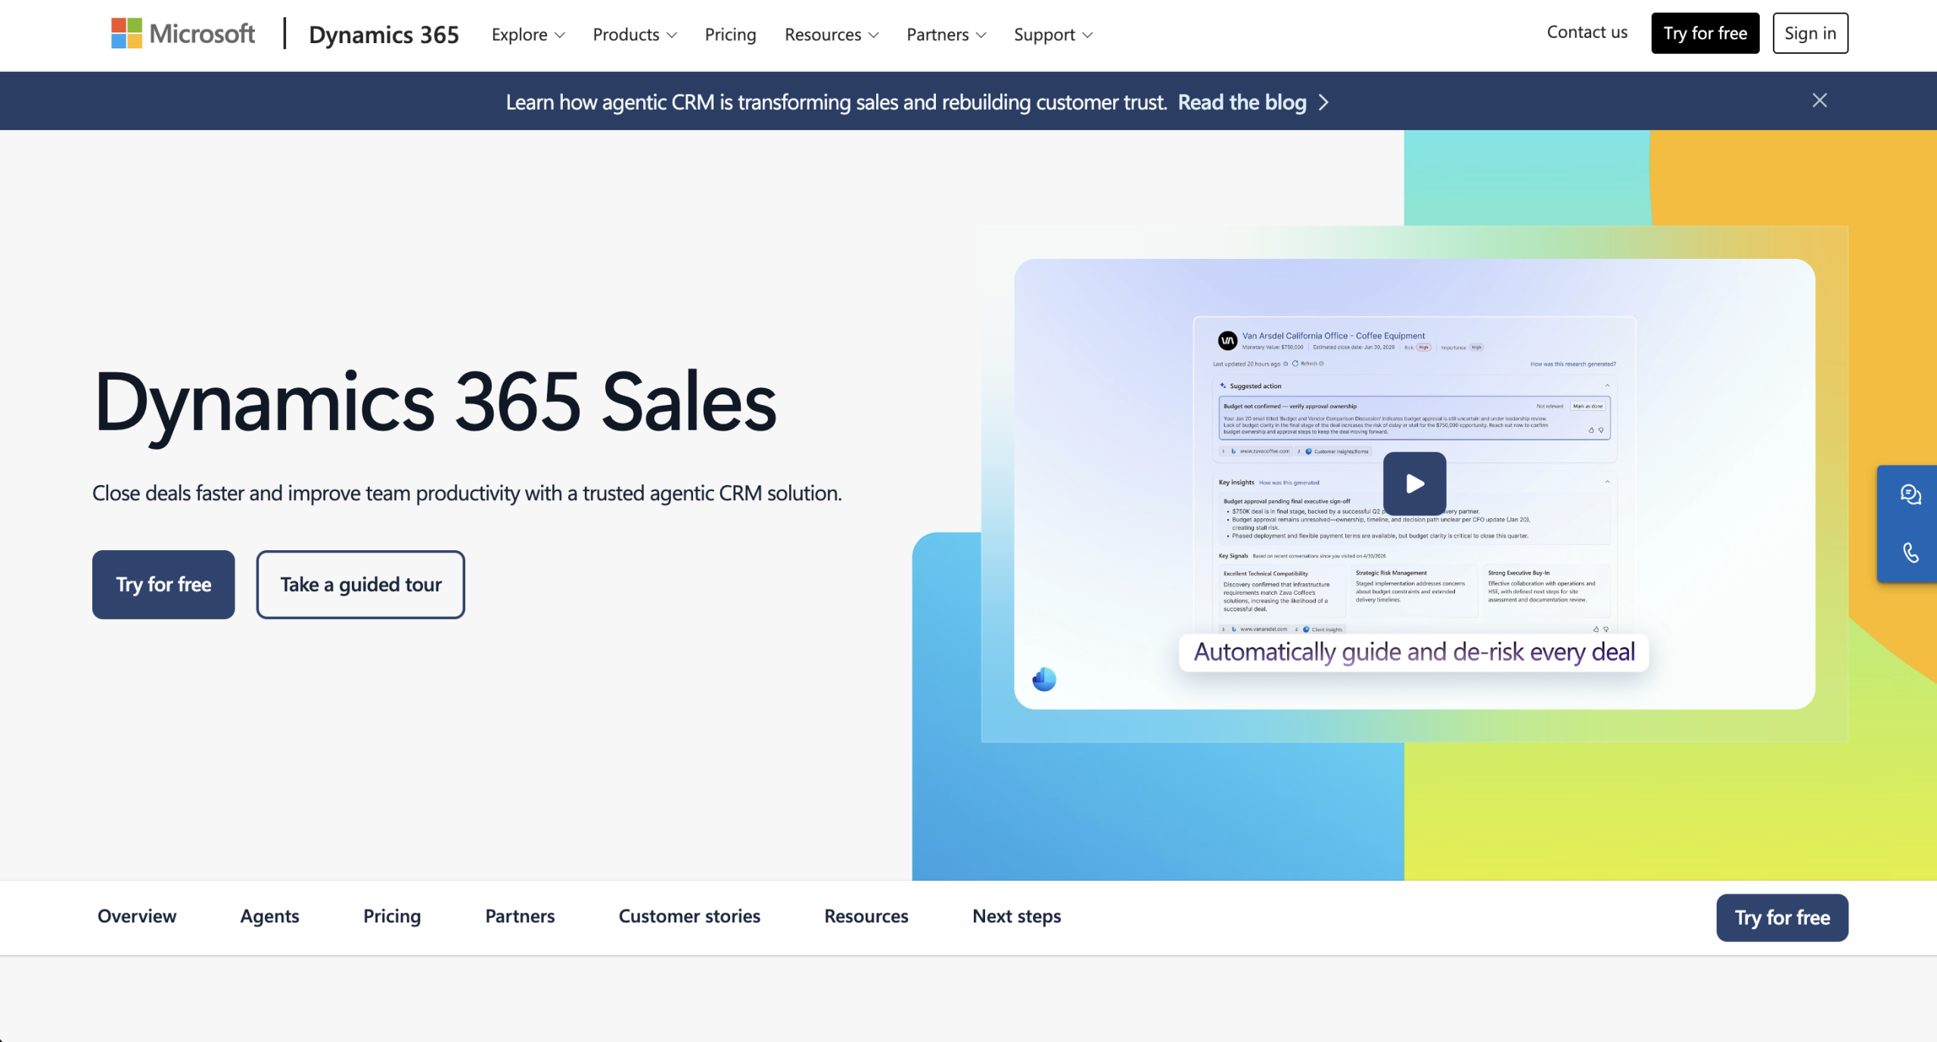Screen dimensions: 1937x1042
Task: Open the chat with sales icon
Action: coord(1910,495)
